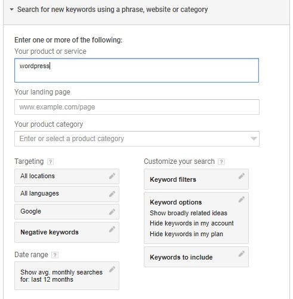Click the Negative keywords pencil icon
Screen dimensions: 293x299
point(112,229)
